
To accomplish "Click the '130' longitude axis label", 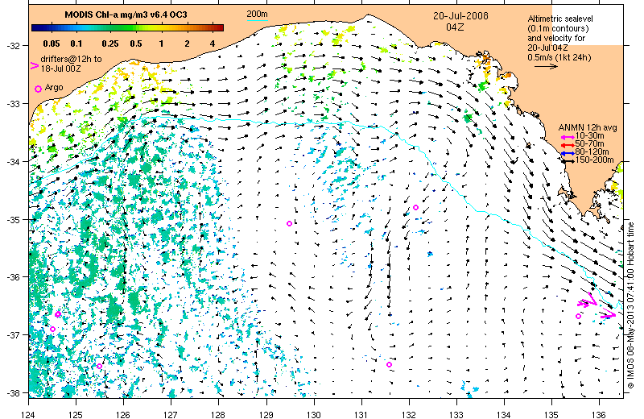I will [314, 414].
